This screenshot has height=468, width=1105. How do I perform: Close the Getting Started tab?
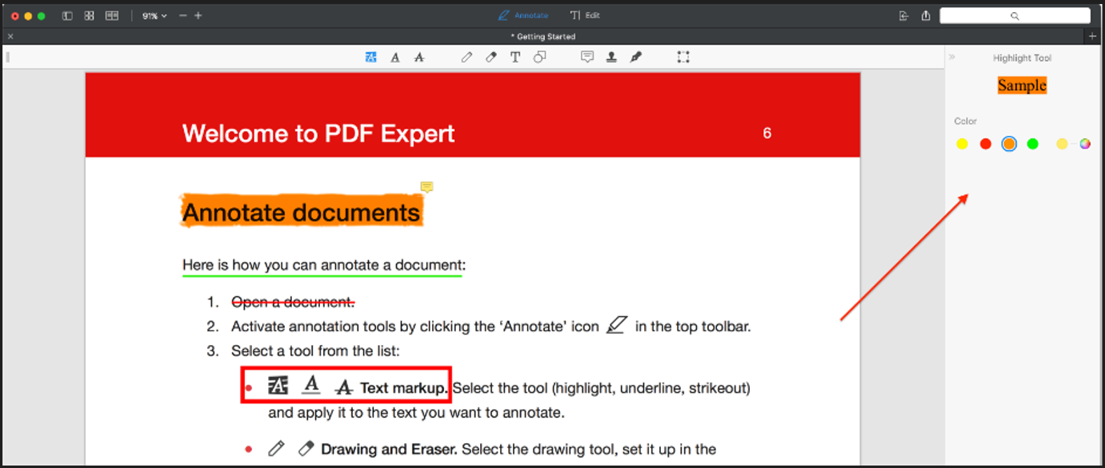10,37
